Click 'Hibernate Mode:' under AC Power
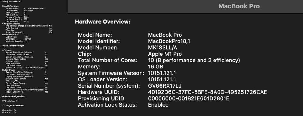This screenshot has height=116, width=303. [13, 63]
